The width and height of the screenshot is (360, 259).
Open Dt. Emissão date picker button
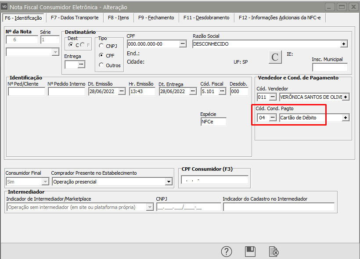pos(122,91)
